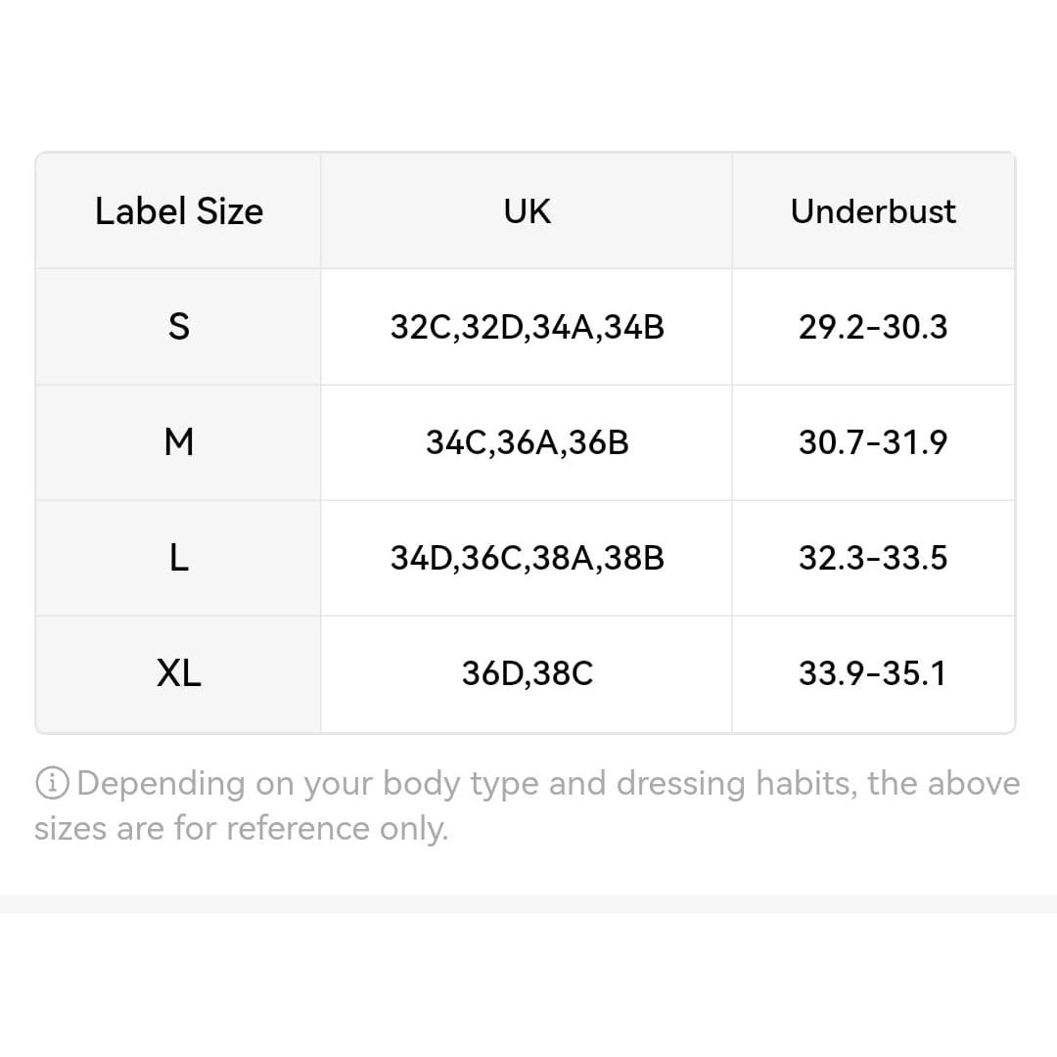
Task: Click 'sizes are for reference only' text
Action: click(241, 829)
